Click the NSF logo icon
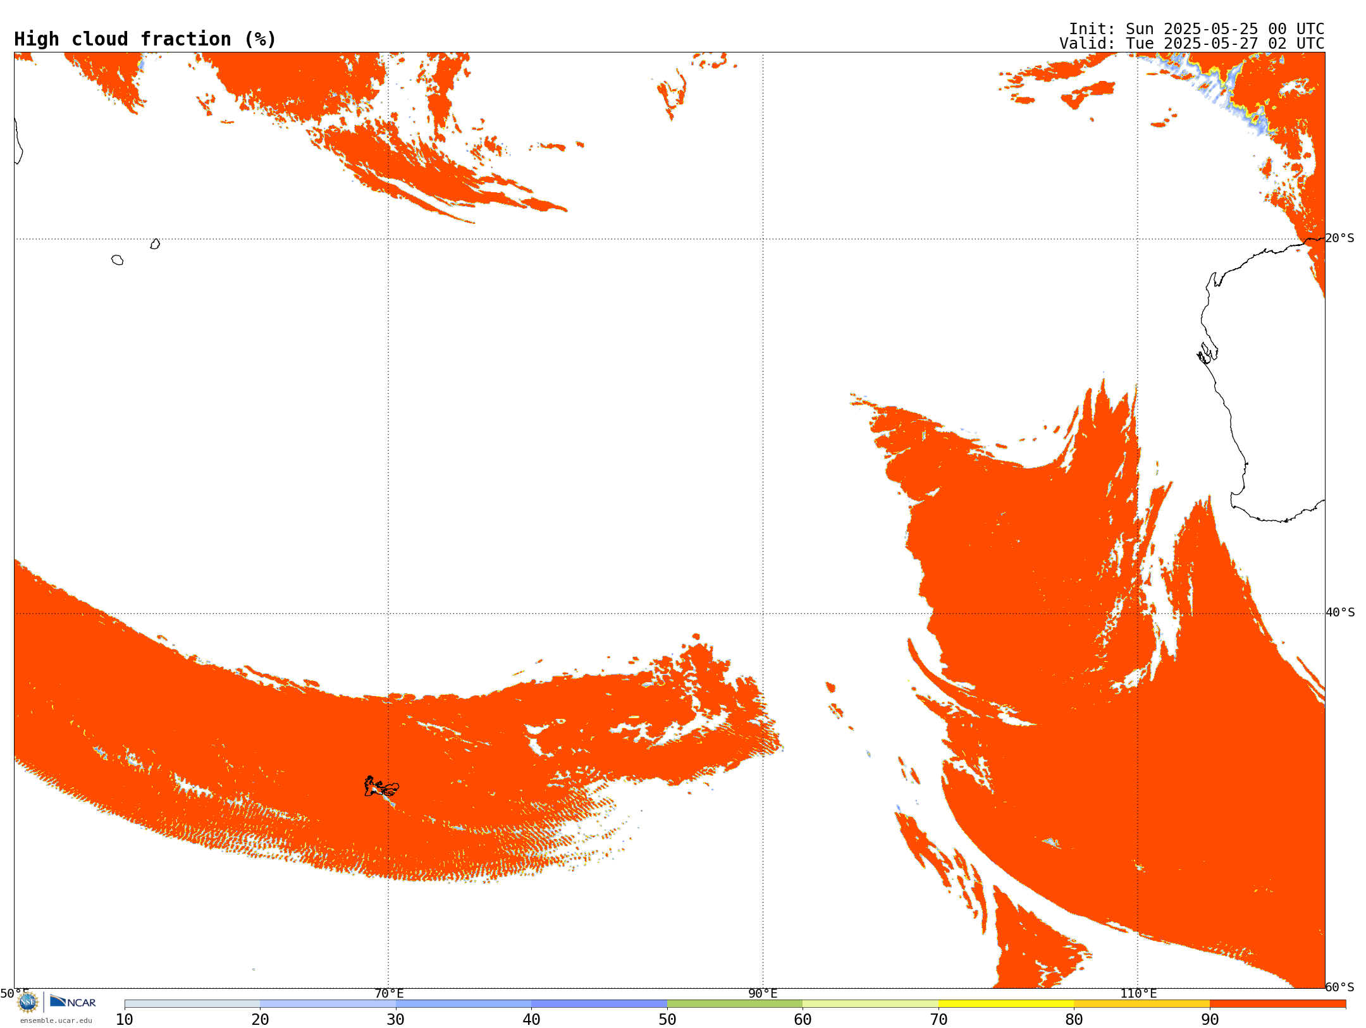Screen dimensions: 1366x1028 click(28, 1002)
